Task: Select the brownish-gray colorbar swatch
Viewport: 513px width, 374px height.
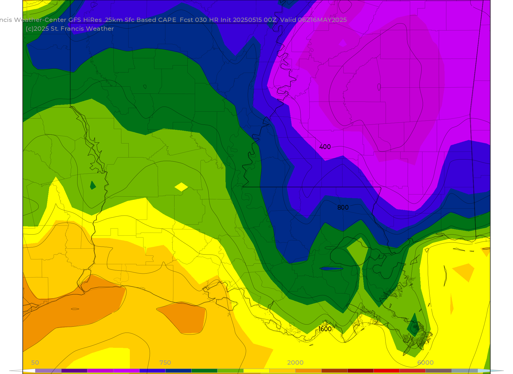Action: point(438,371)
